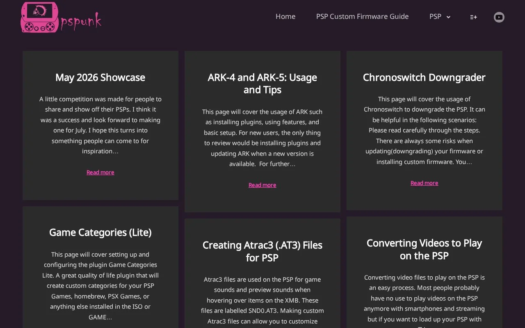This screenshot has height=328, width=525.
Task: Click the pspunk pink PSP logo
Action: point(61,17)
